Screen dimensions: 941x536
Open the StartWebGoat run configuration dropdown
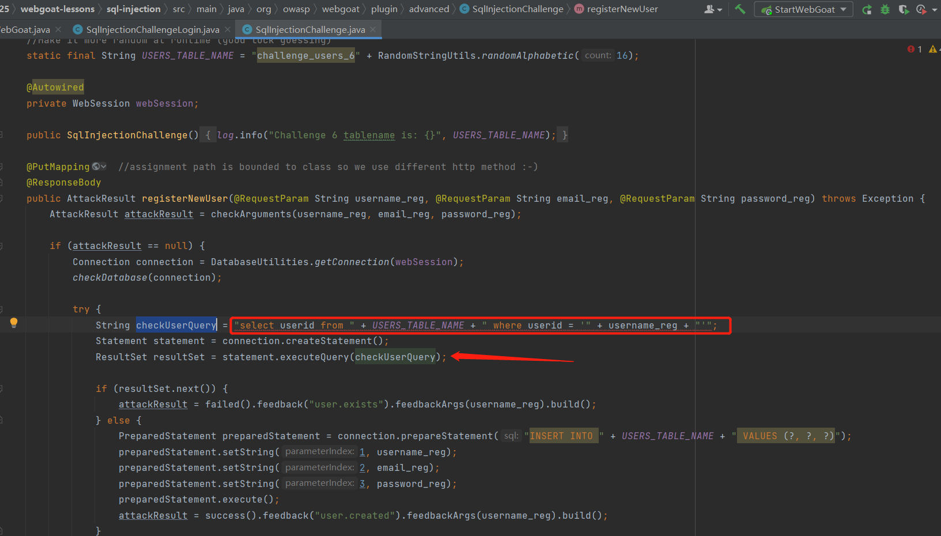(803, 9)
